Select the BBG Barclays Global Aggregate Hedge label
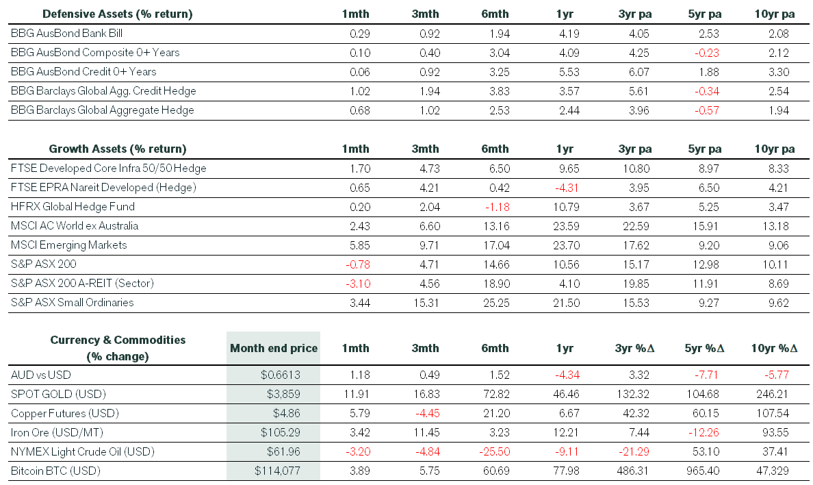The width and height of the screenshot is (813, 485). 103,110
